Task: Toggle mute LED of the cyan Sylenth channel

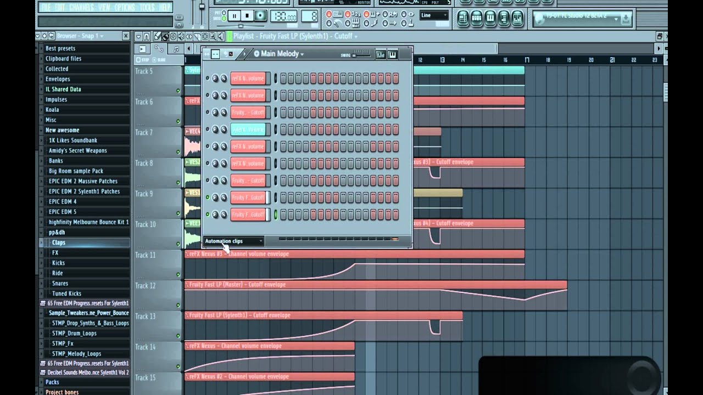Action: pyautogui.click(x=208, y=129)
